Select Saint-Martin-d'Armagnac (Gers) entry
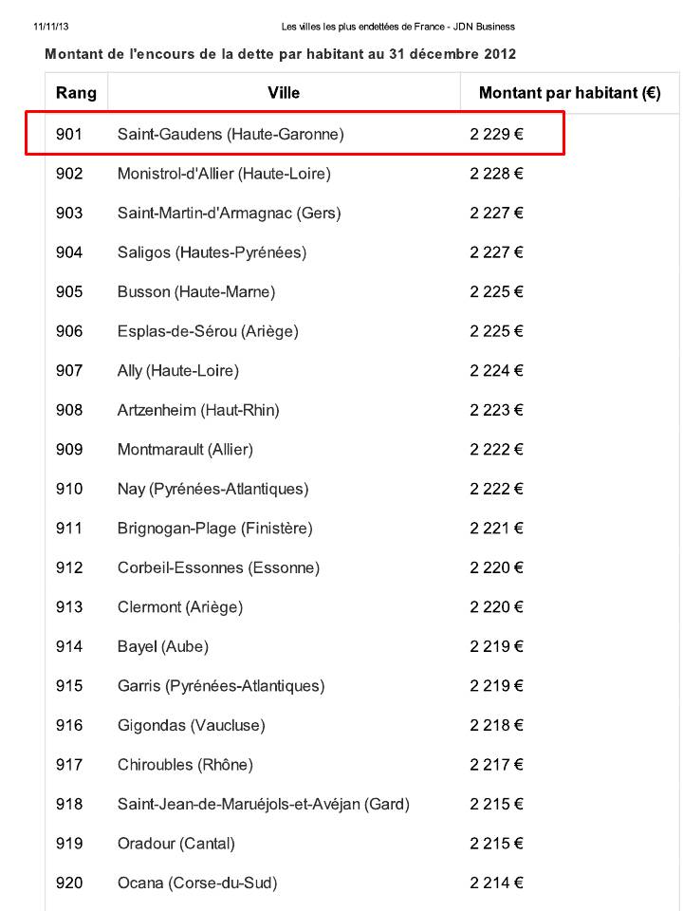The width and height of the screenshot is (683, 911). (x=229, y=214)
